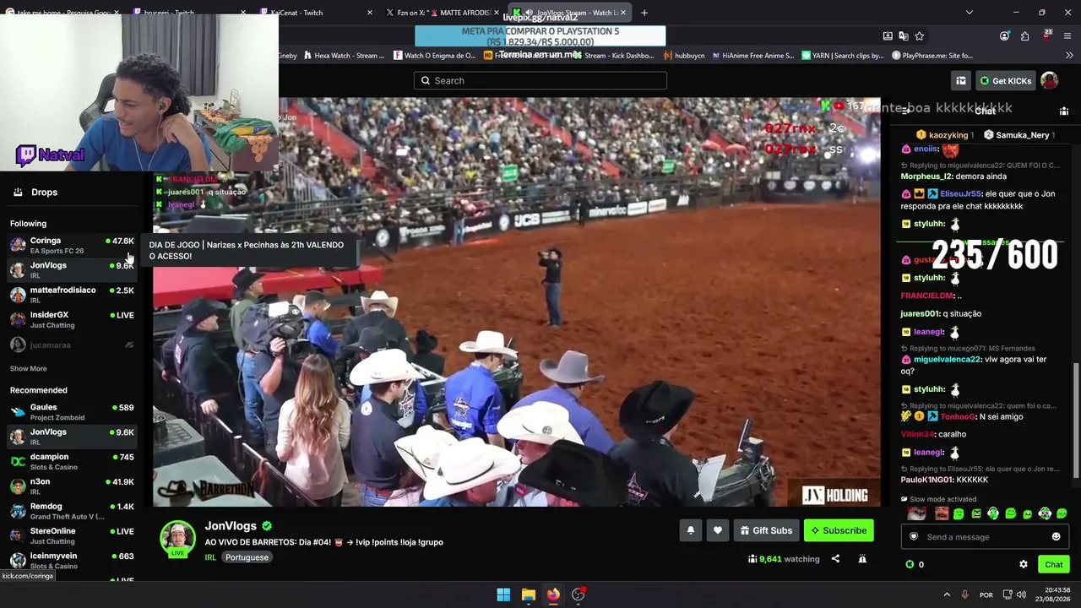The image size is (1081, 608).
Task: Open matteafrodisiaco channel in Following list
Action: point(72,295)
